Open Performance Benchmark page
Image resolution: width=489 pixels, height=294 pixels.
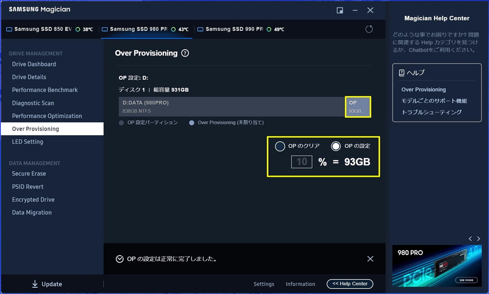[x=44, y=90]
